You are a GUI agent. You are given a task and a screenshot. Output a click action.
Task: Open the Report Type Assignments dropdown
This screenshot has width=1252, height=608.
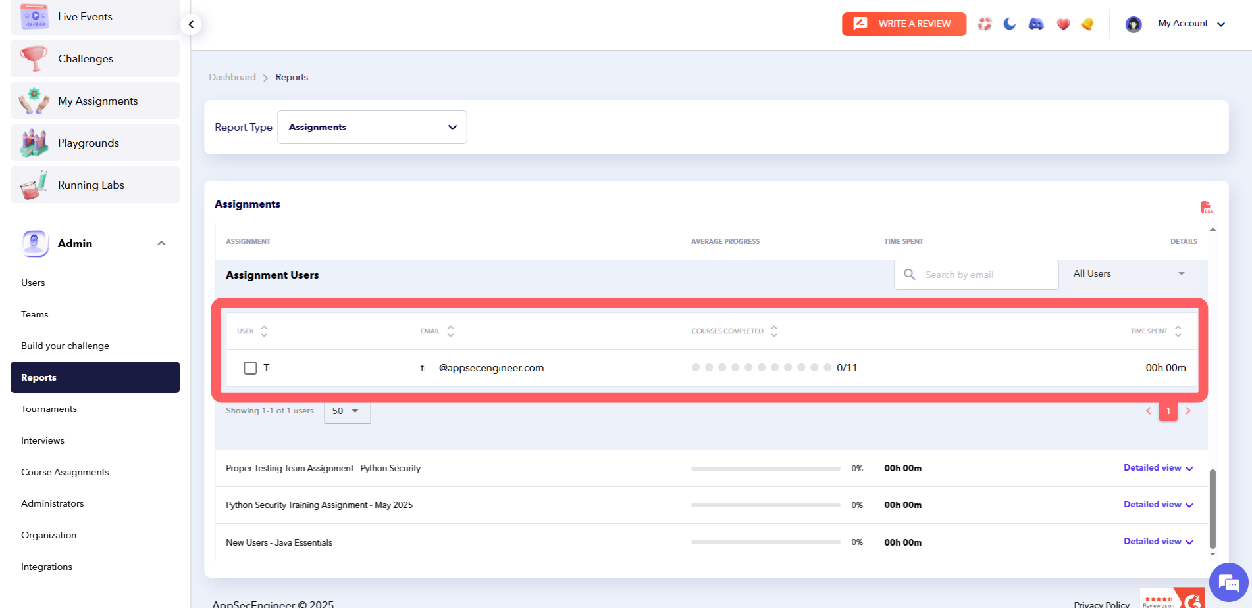click(x=372, y=127)
